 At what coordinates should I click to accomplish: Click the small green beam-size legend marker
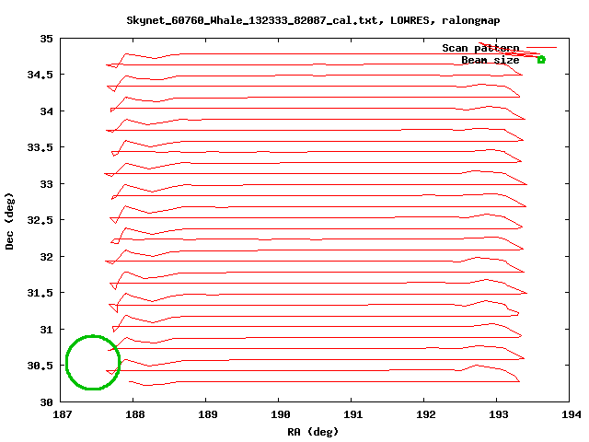tap(541, 59)
